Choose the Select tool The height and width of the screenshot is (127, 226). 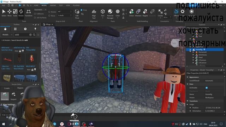[4, 13]
